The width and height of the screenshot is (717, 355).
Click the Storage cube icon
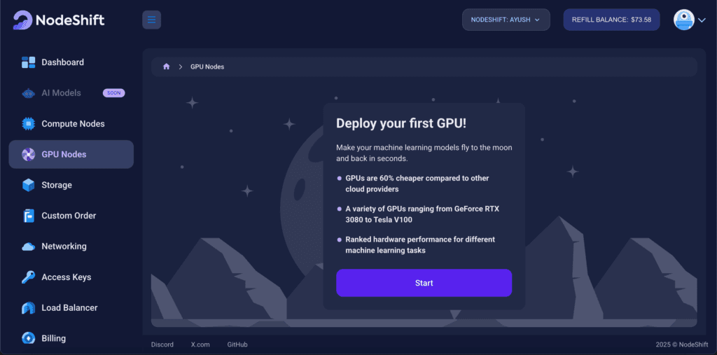[28, 186]
